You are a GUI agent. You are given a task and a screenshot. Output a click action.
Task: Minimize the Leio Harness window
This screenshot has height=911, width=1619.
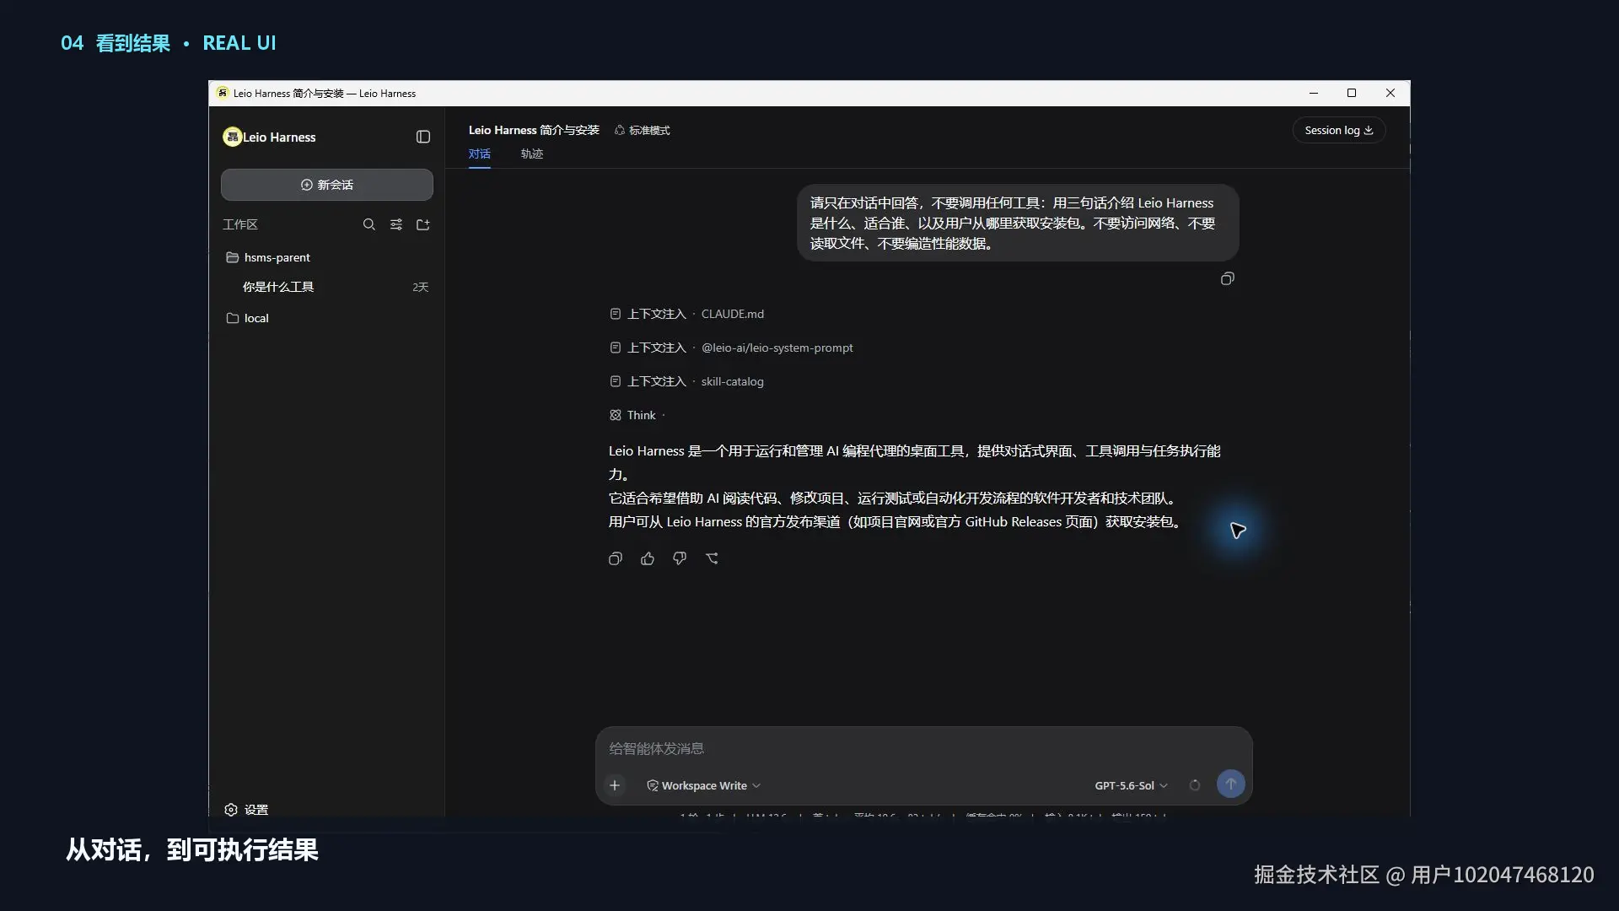1314,93
